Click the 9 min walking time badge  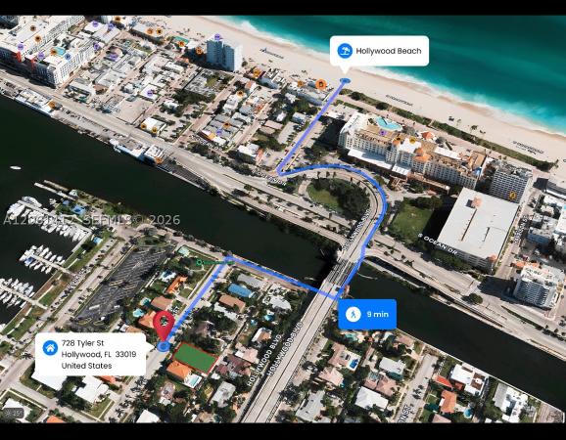coord(367,314)
